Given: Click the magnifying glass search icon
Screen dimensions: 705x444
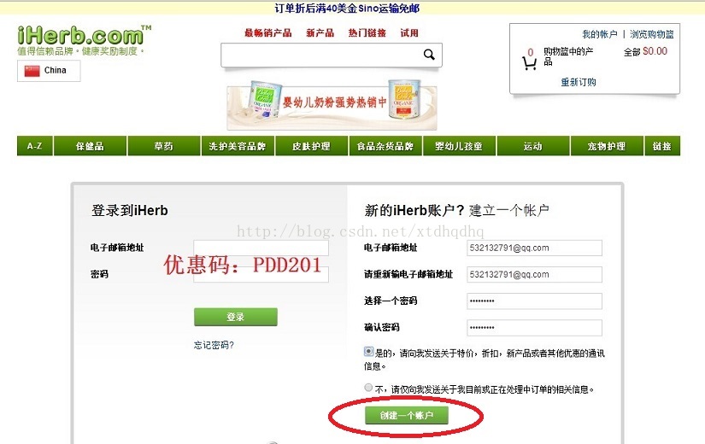Looking at the screenshot, I should tap(429, 55).
